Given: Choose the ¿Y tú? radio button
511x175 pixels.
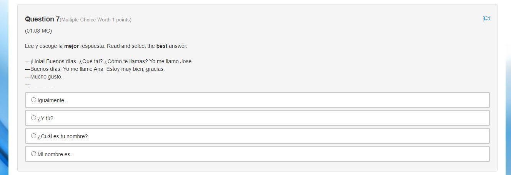Looking at the screenshot, I should [x=33, y=118].
